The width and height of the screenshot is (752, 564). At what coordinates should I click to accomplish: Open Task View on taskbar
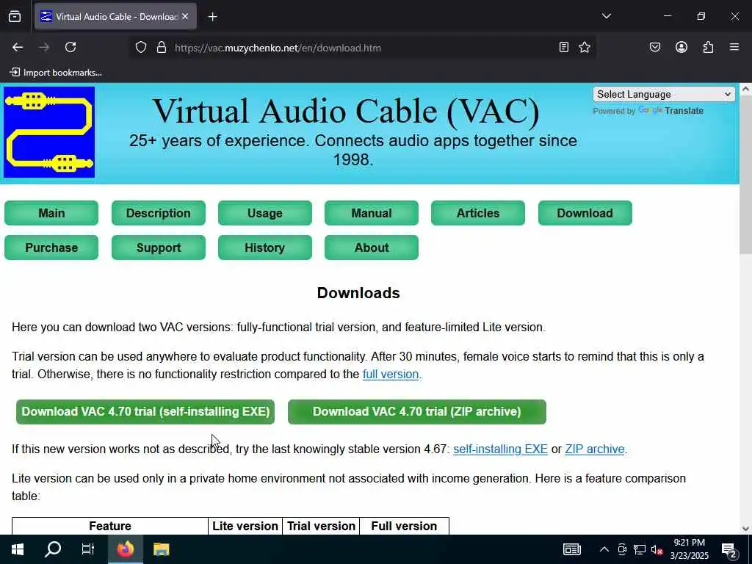[x=88, y=549]
